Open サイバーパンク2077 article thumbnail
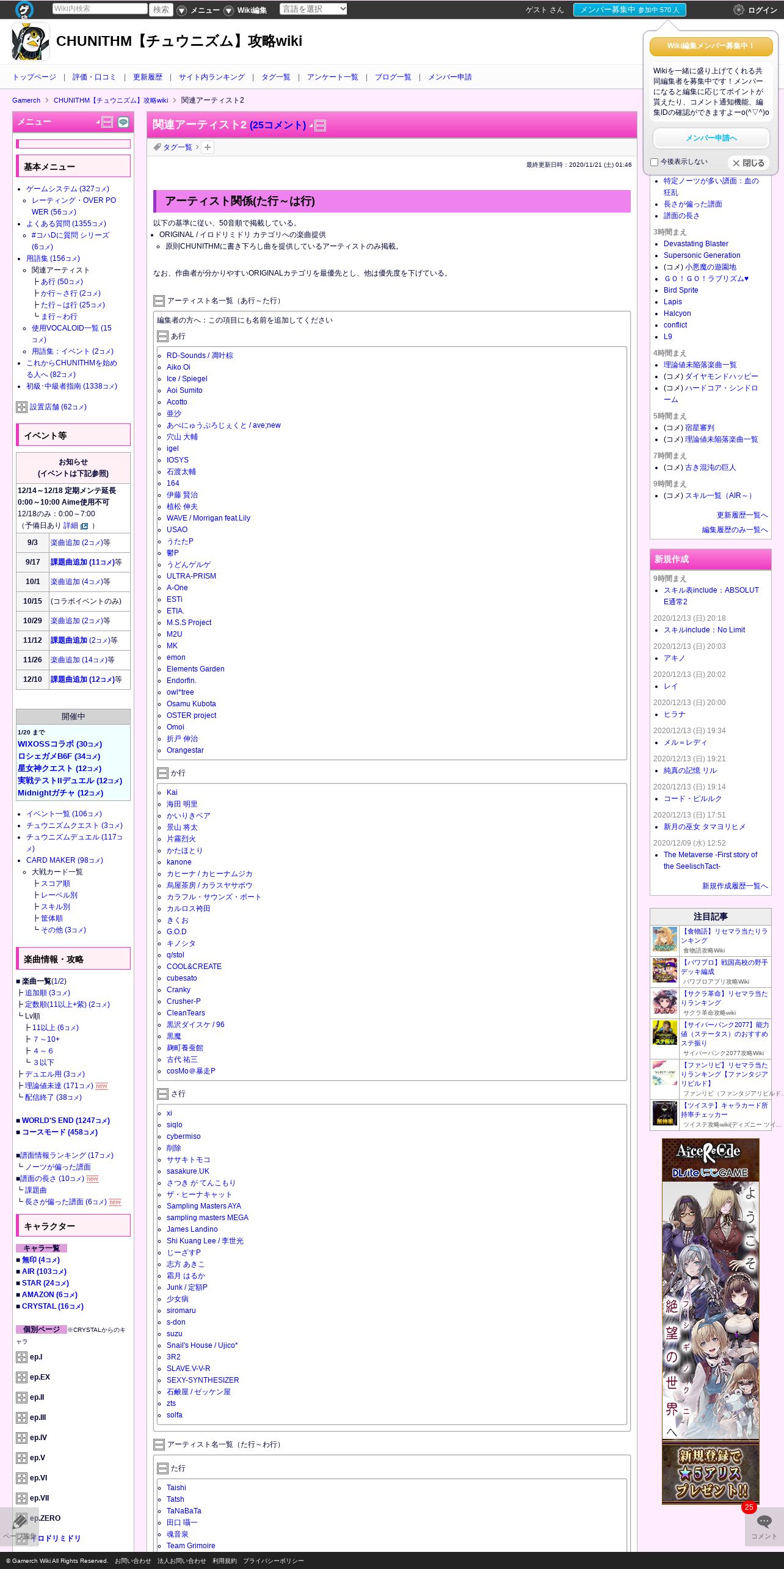The image size is (784, 1569). (x=665, y=1033)
